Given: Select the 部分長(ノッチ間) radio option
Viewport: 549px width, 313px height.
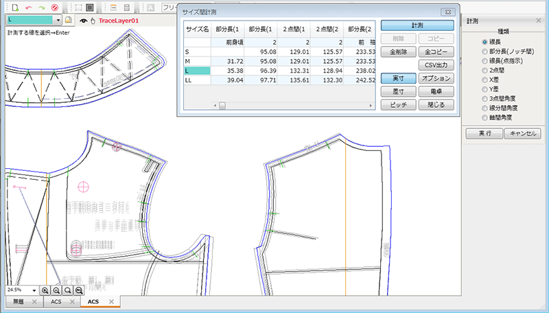Looking at the screenshot, I should [484, 51].
